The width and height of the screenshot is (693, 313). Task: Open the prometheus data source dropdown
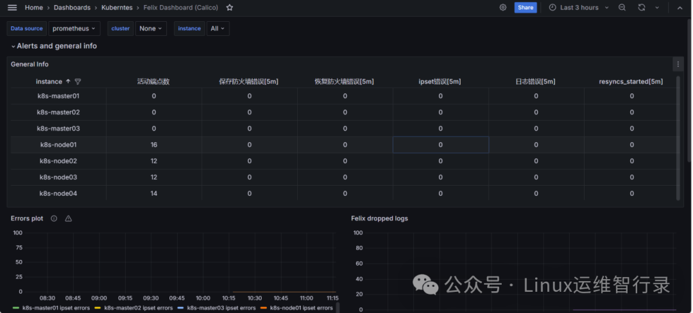[74, 28]
